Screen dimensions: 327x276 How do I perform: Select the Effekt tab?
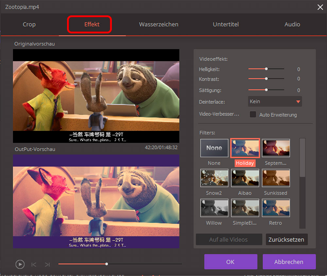[92, 25]
